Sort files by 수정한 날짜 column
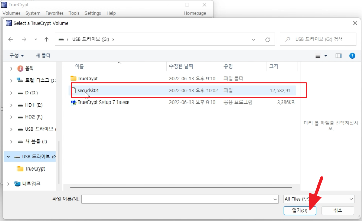362x221 pixels. tap(181, 66)
